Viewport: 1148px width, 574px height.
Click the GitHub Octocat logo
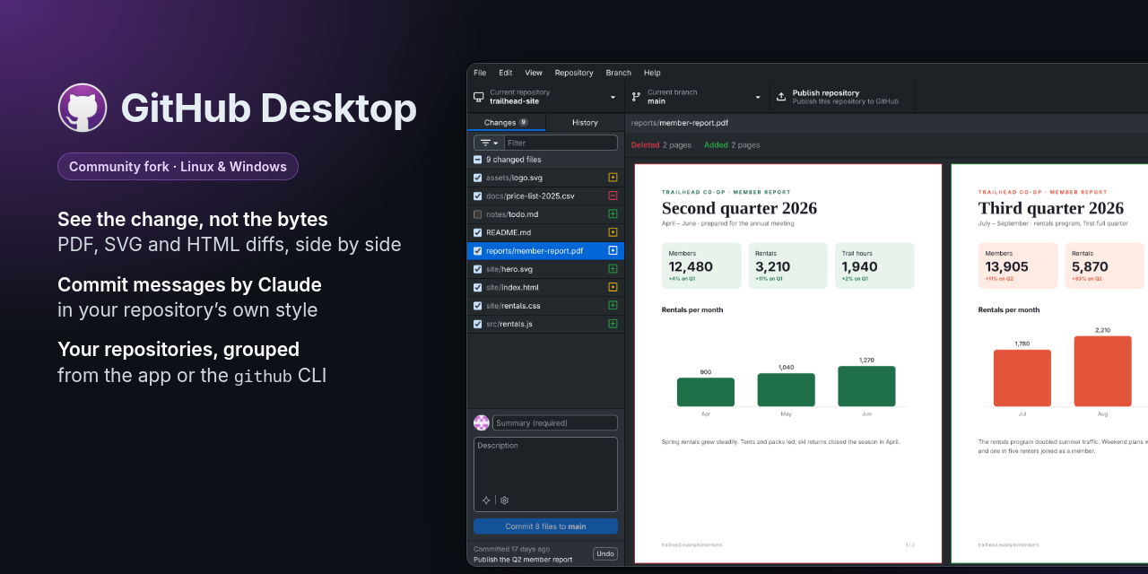[x=83, y=108]
